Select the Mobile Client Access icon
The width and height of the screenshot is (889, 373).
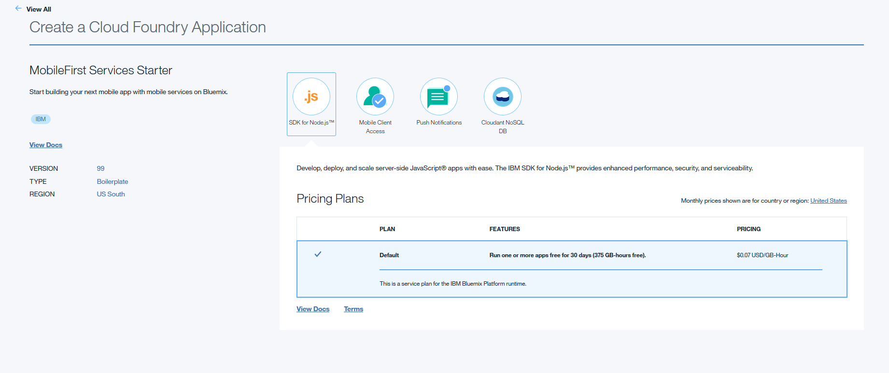pos(375,97)
